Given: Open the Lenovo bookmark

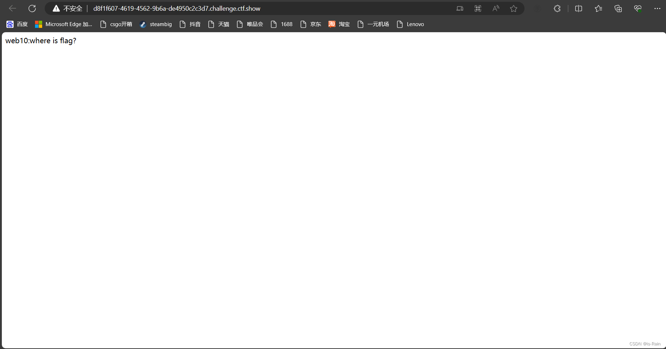Looking at the screenshot, I should click(x=410, y=24).
